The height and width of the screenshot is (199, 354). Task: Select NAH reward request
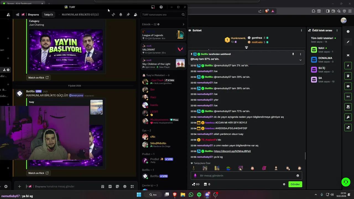(324, 50)
